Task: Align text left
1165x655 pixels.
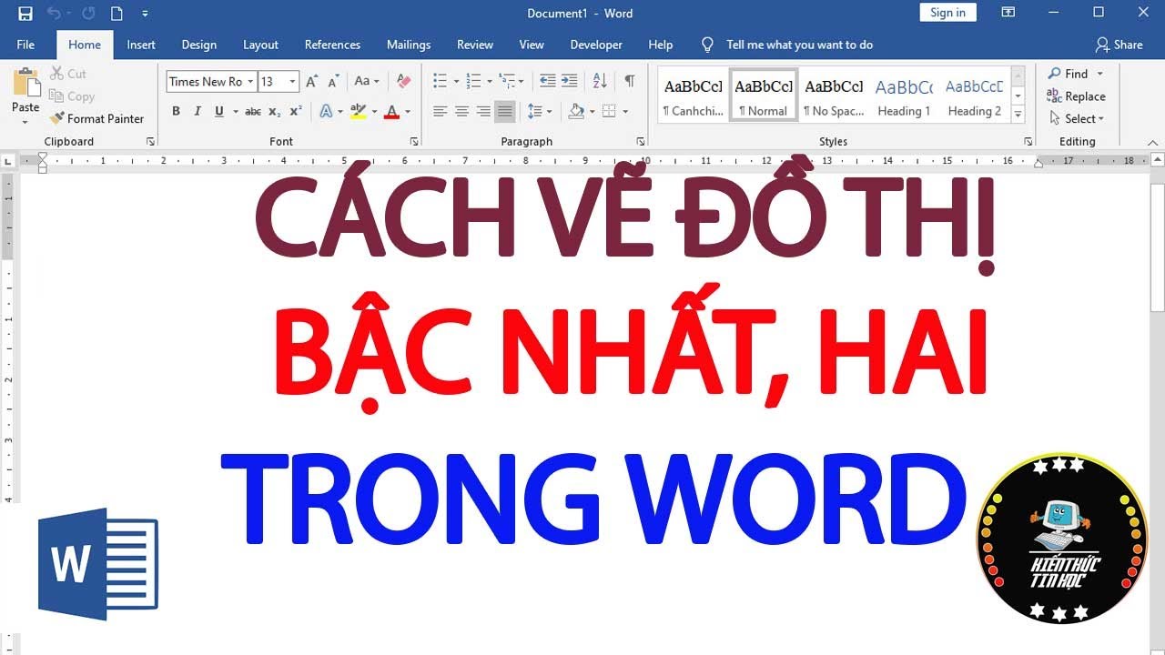Action: [x=440, y=112]
